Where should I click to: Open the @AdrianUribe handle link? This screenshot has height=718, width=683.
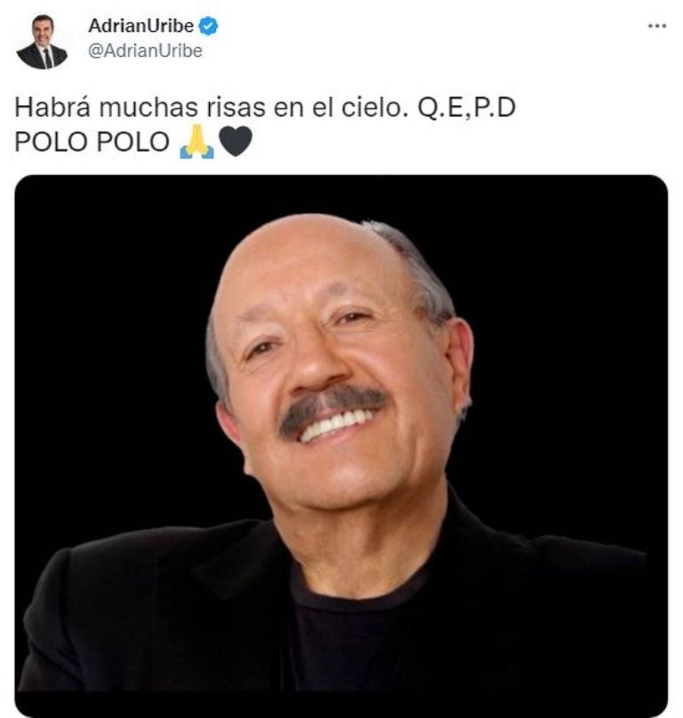[145, 51]
